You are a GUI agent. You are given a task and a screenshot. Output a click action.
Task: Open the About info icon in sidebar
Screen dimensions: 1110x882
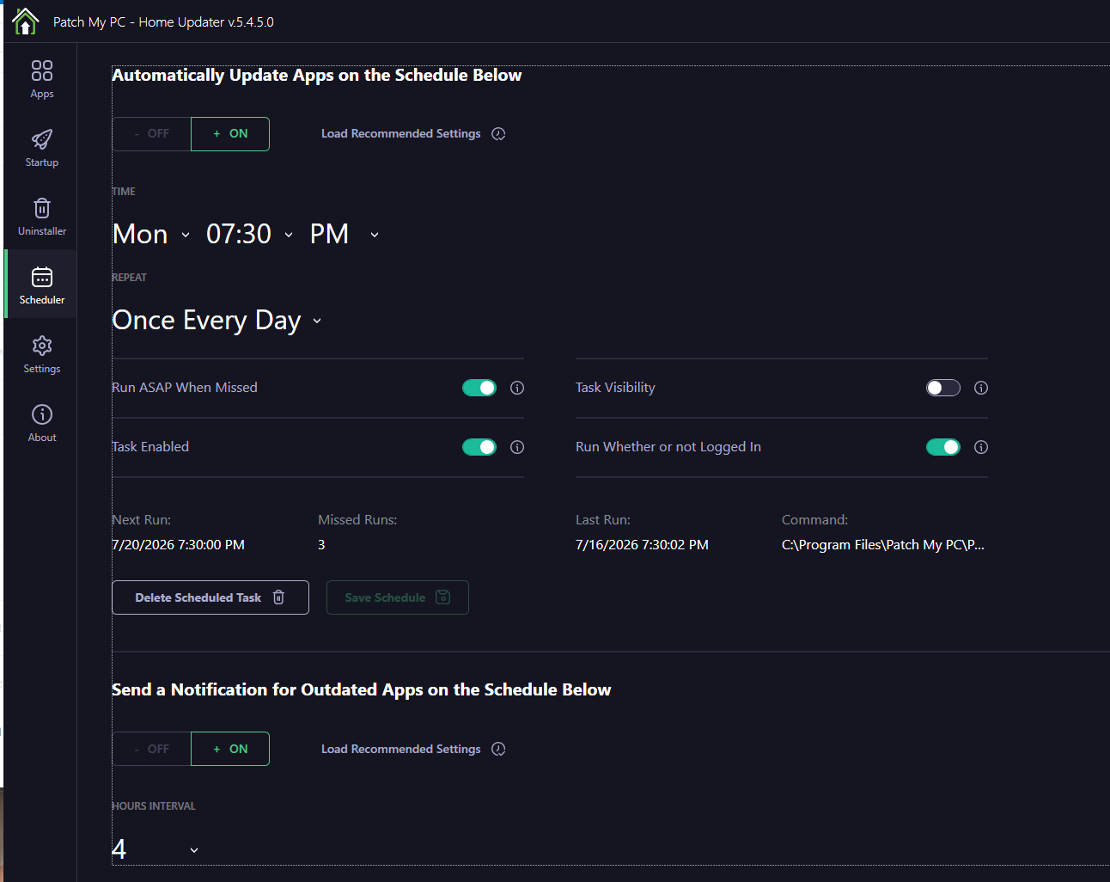pyautogui.click(x=42, y=414)
